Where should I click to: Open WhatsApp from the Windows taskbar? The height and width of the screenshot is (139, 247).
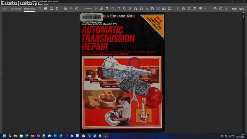(89, 136)
